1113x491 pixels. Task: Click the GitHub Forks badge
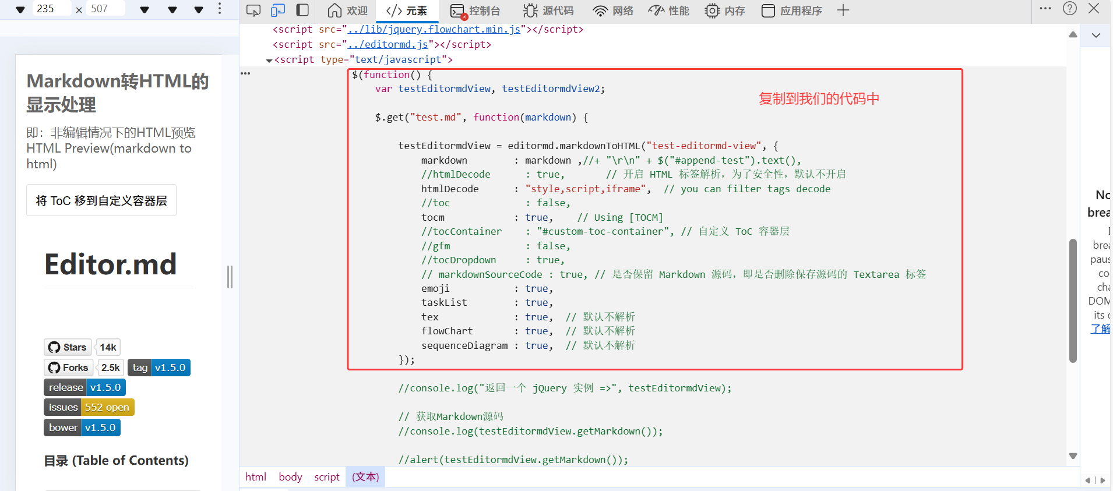click(68, 368)
